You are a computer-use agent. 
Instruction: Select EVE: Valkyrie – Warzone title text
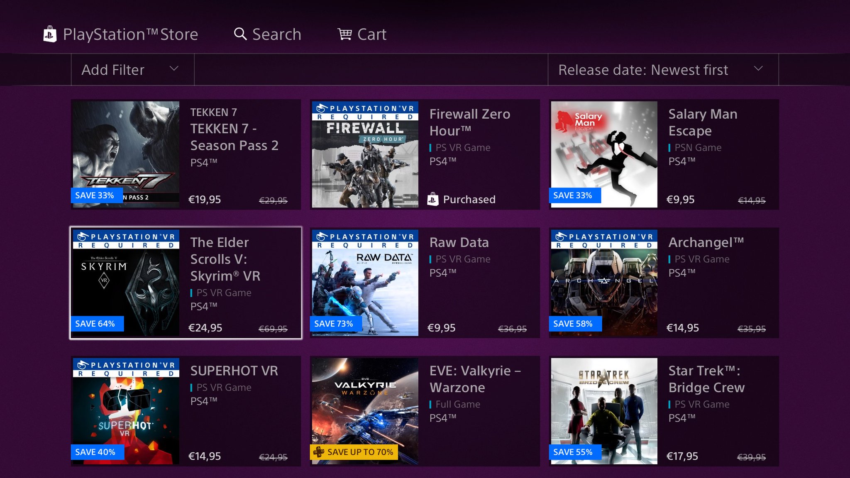[475, 379]
